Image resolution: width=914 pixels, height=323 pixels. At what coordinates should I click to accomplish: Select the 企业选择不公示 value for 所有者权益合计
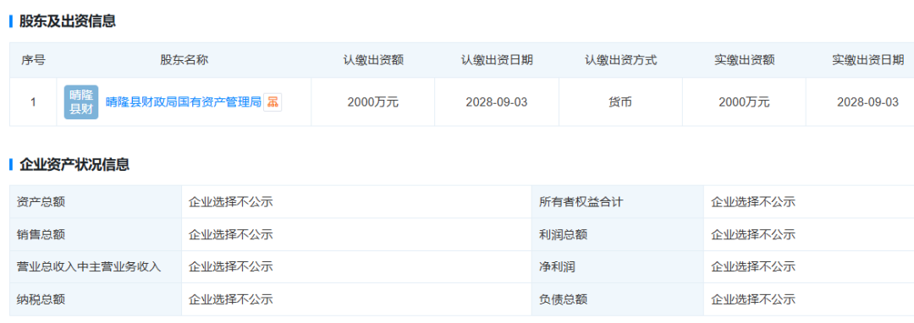point(753,202)
